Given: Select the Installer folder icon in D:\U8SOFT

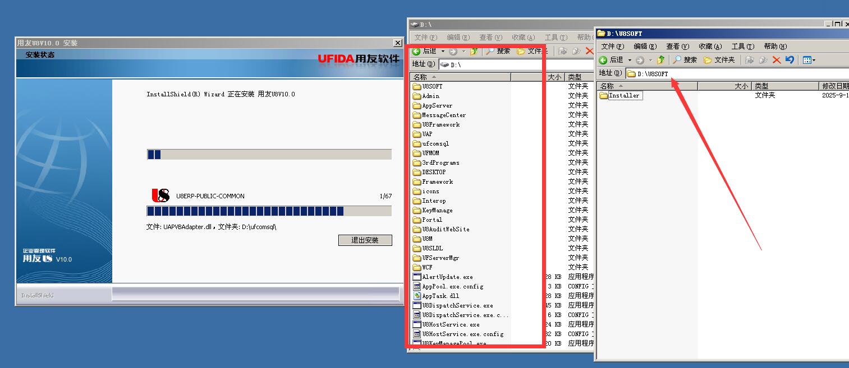Looking at the screenshot, I should pyautogui.click(x=604, y=95).
